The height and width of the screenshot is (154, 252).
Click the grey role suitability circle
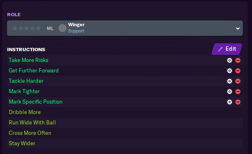62,28
